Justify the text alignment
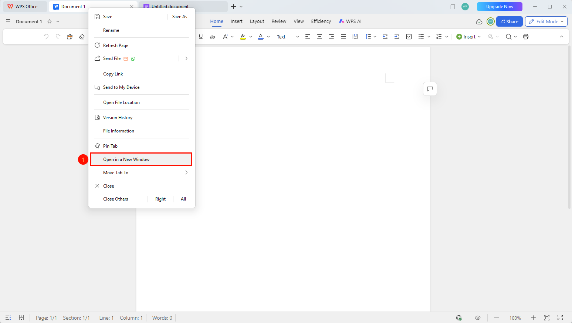The image size is (572, 323). pyautogui.click(x=343, y=37)
